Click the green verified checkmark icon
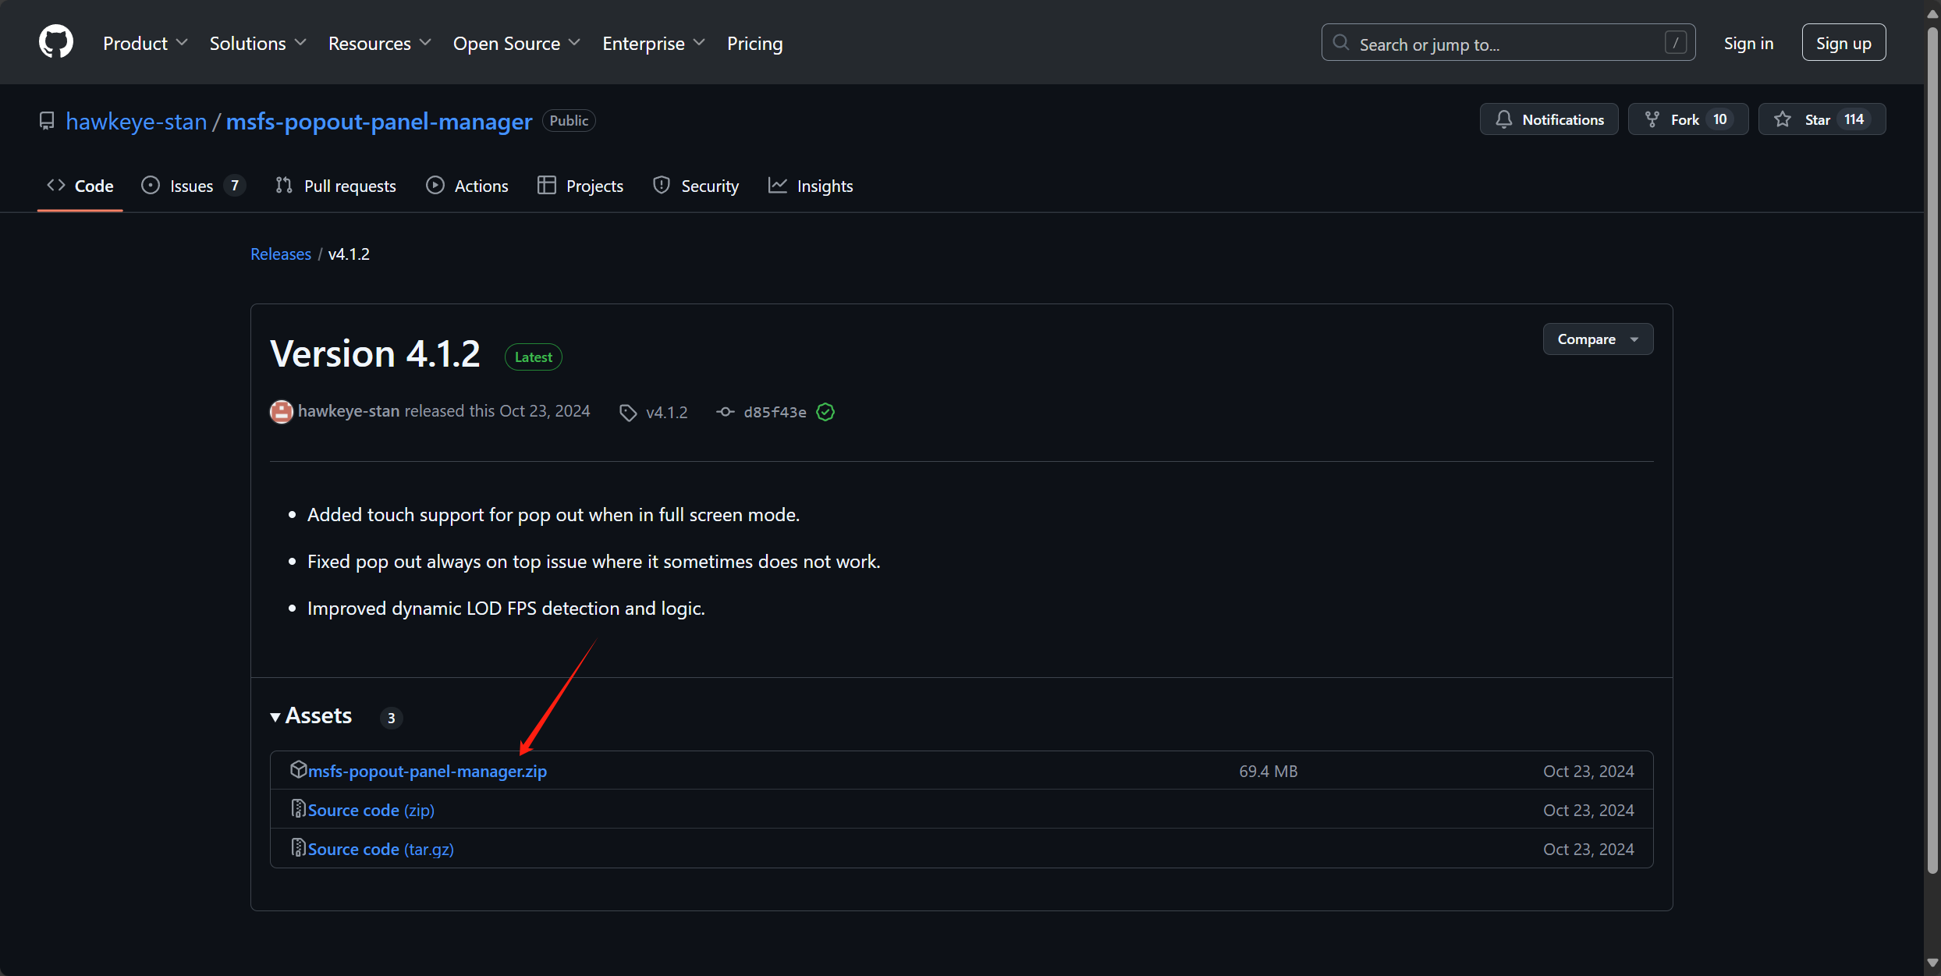Viewport: 1941px width, 976px height. [x=825, y=412]
